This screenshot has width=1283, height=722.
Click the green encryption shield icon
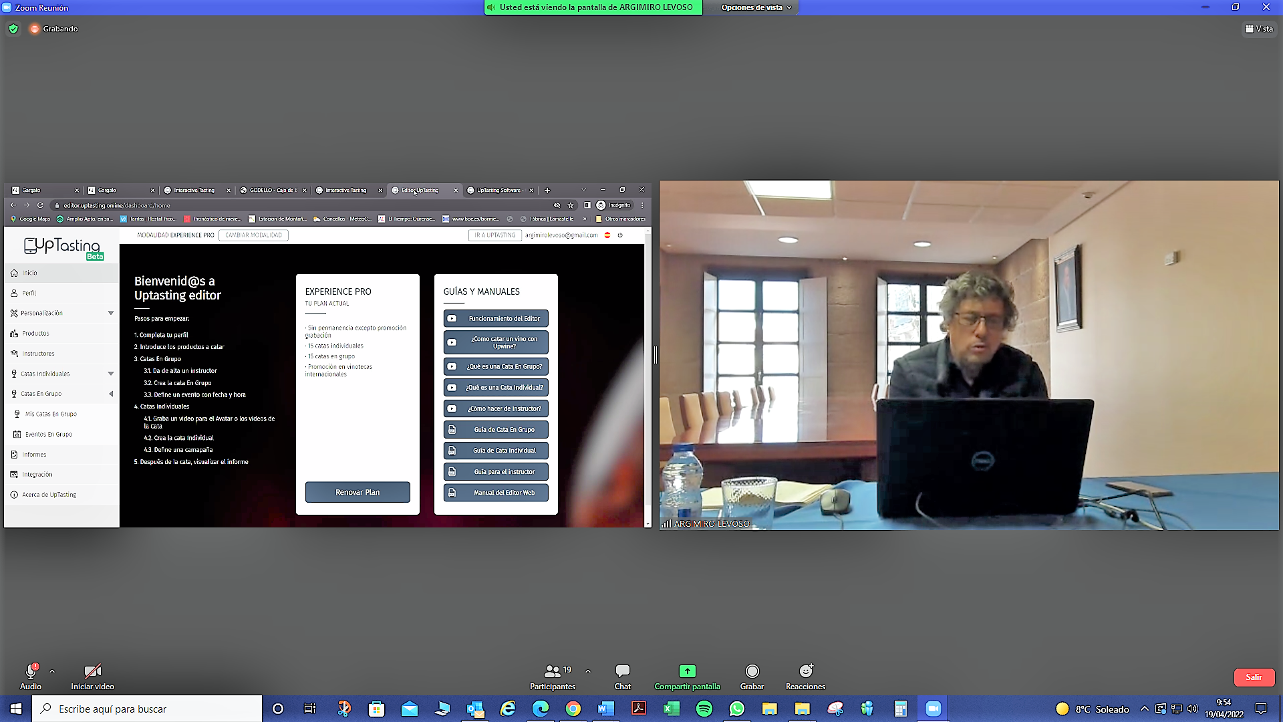tap(13, 29)
